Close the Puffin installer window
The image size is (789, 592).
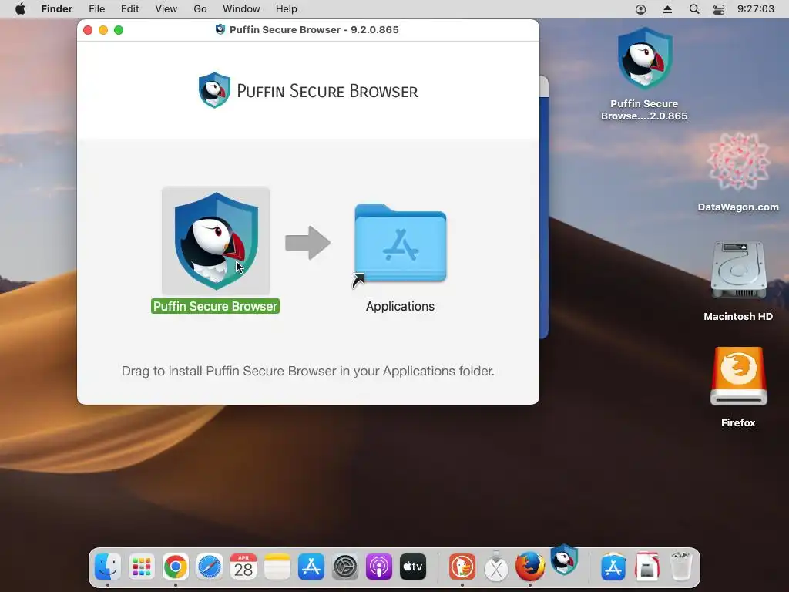click(x=88, y=30)
